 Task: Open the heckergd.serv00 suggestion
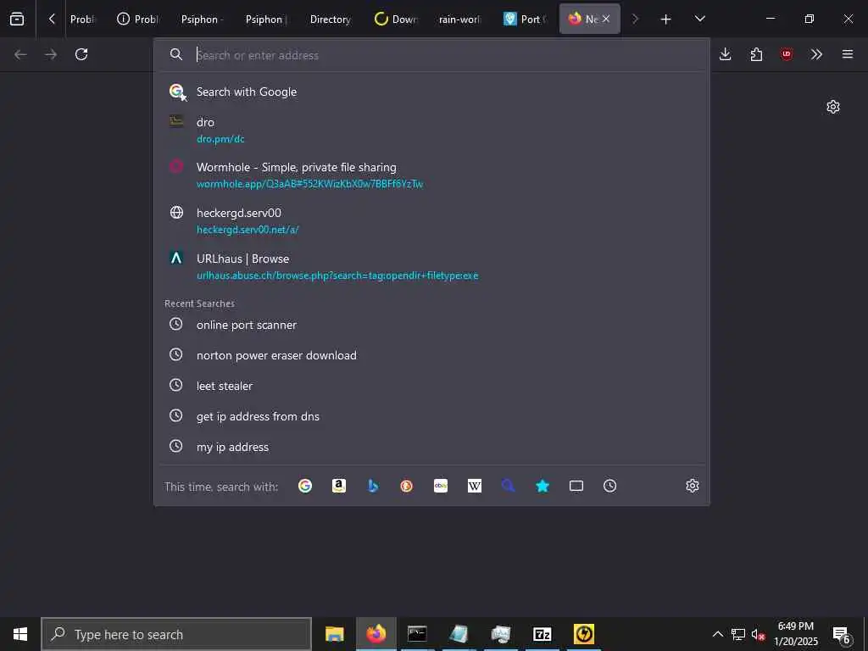click(x=431, y=220)
